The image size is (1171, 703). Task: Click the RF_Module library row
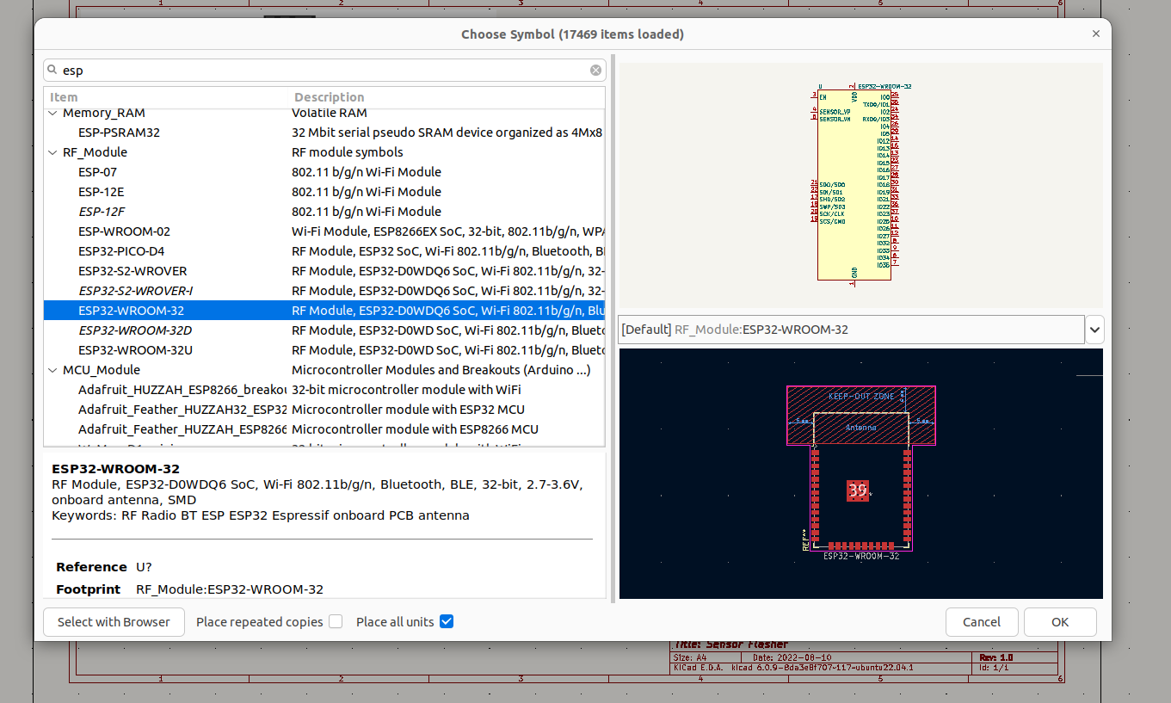324,152
